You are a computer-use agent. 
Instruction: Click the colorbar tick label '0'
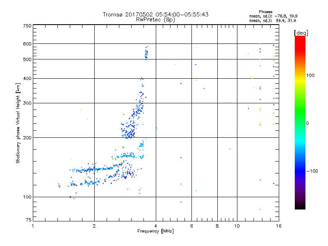[x=307, y=123]
